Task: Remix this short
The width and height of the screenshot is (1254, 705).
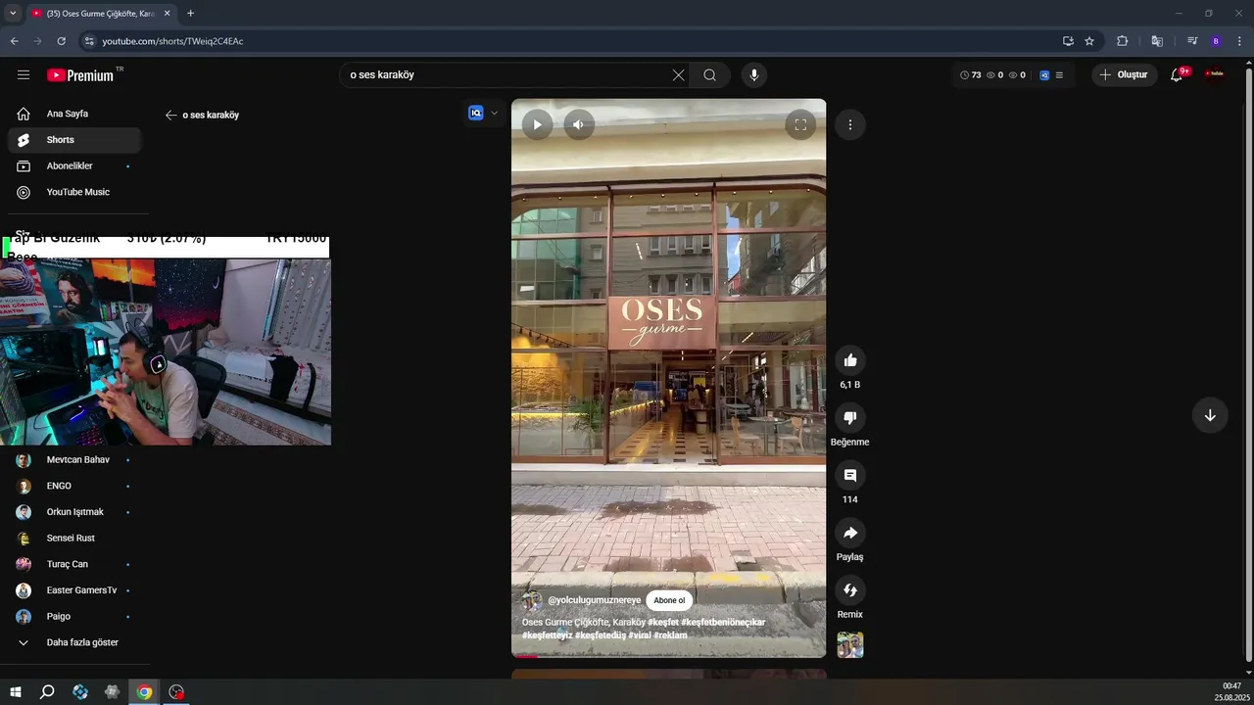Action: tap(850, 590)
